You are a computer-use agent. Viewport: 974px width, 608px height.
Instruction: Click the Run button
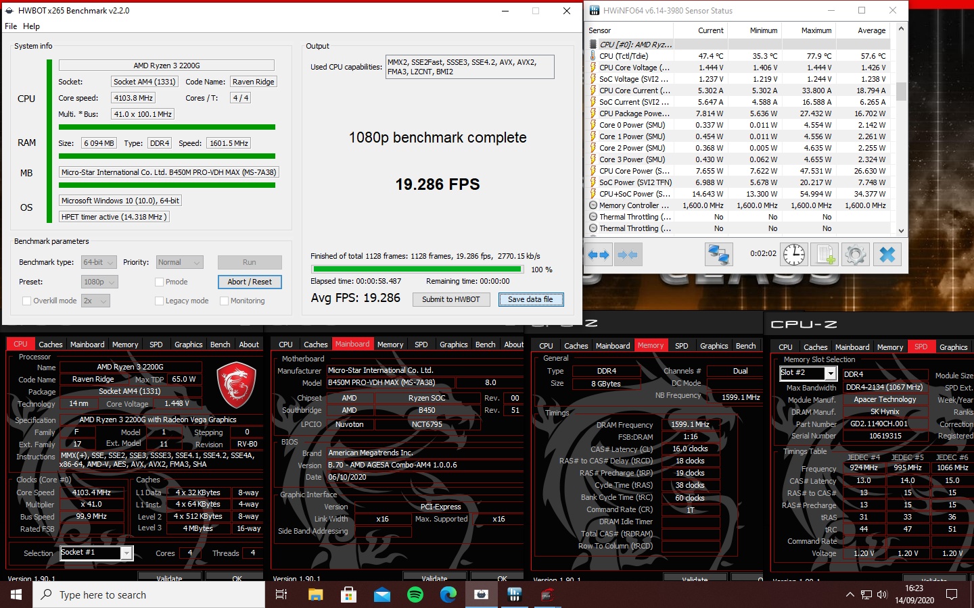pyautogui.click(x=250, y=262)
